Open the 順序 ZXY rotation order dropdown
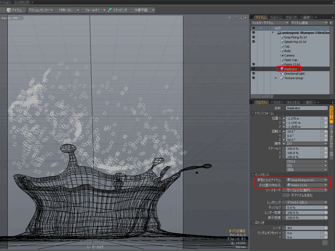This screenshot has height=251, width=335. click(307, 144)
